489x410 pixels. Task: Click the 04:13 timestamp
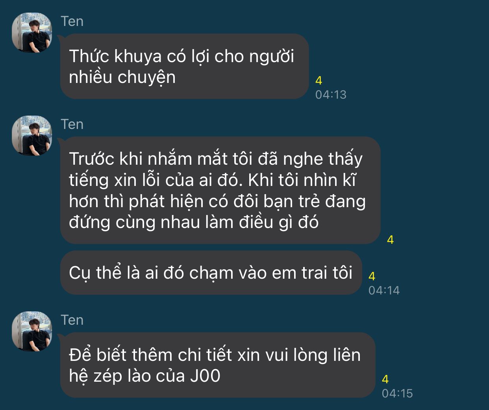331,95
